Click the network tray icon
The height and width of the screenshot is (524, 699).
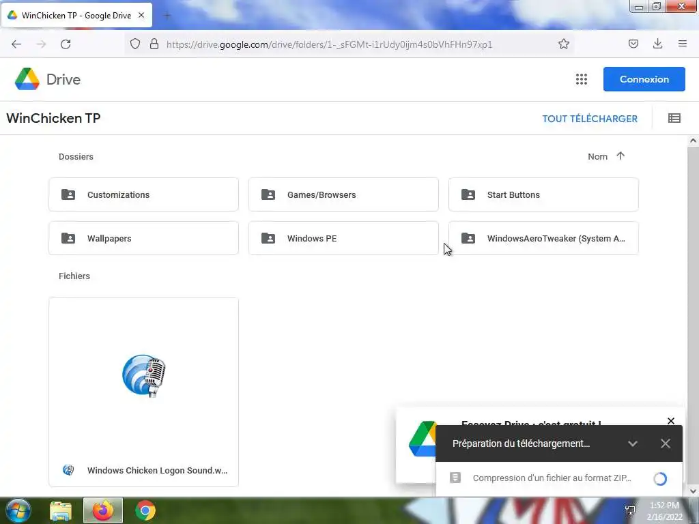(630, 510)
